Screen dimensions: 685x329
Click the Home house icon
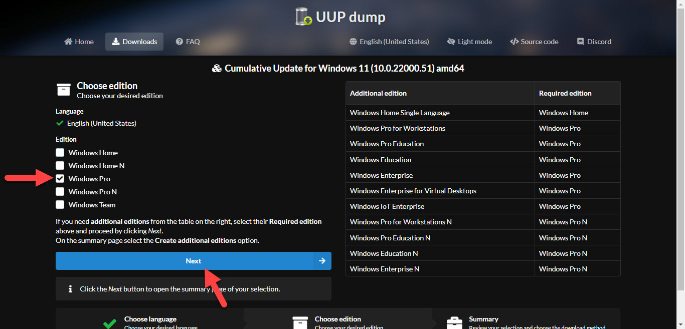click(68, 42)
